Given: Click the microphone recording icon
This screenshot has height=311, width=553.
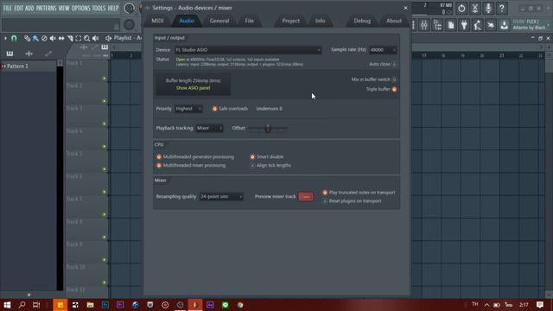Looking at the screenshot, I should tap(488, 8).
